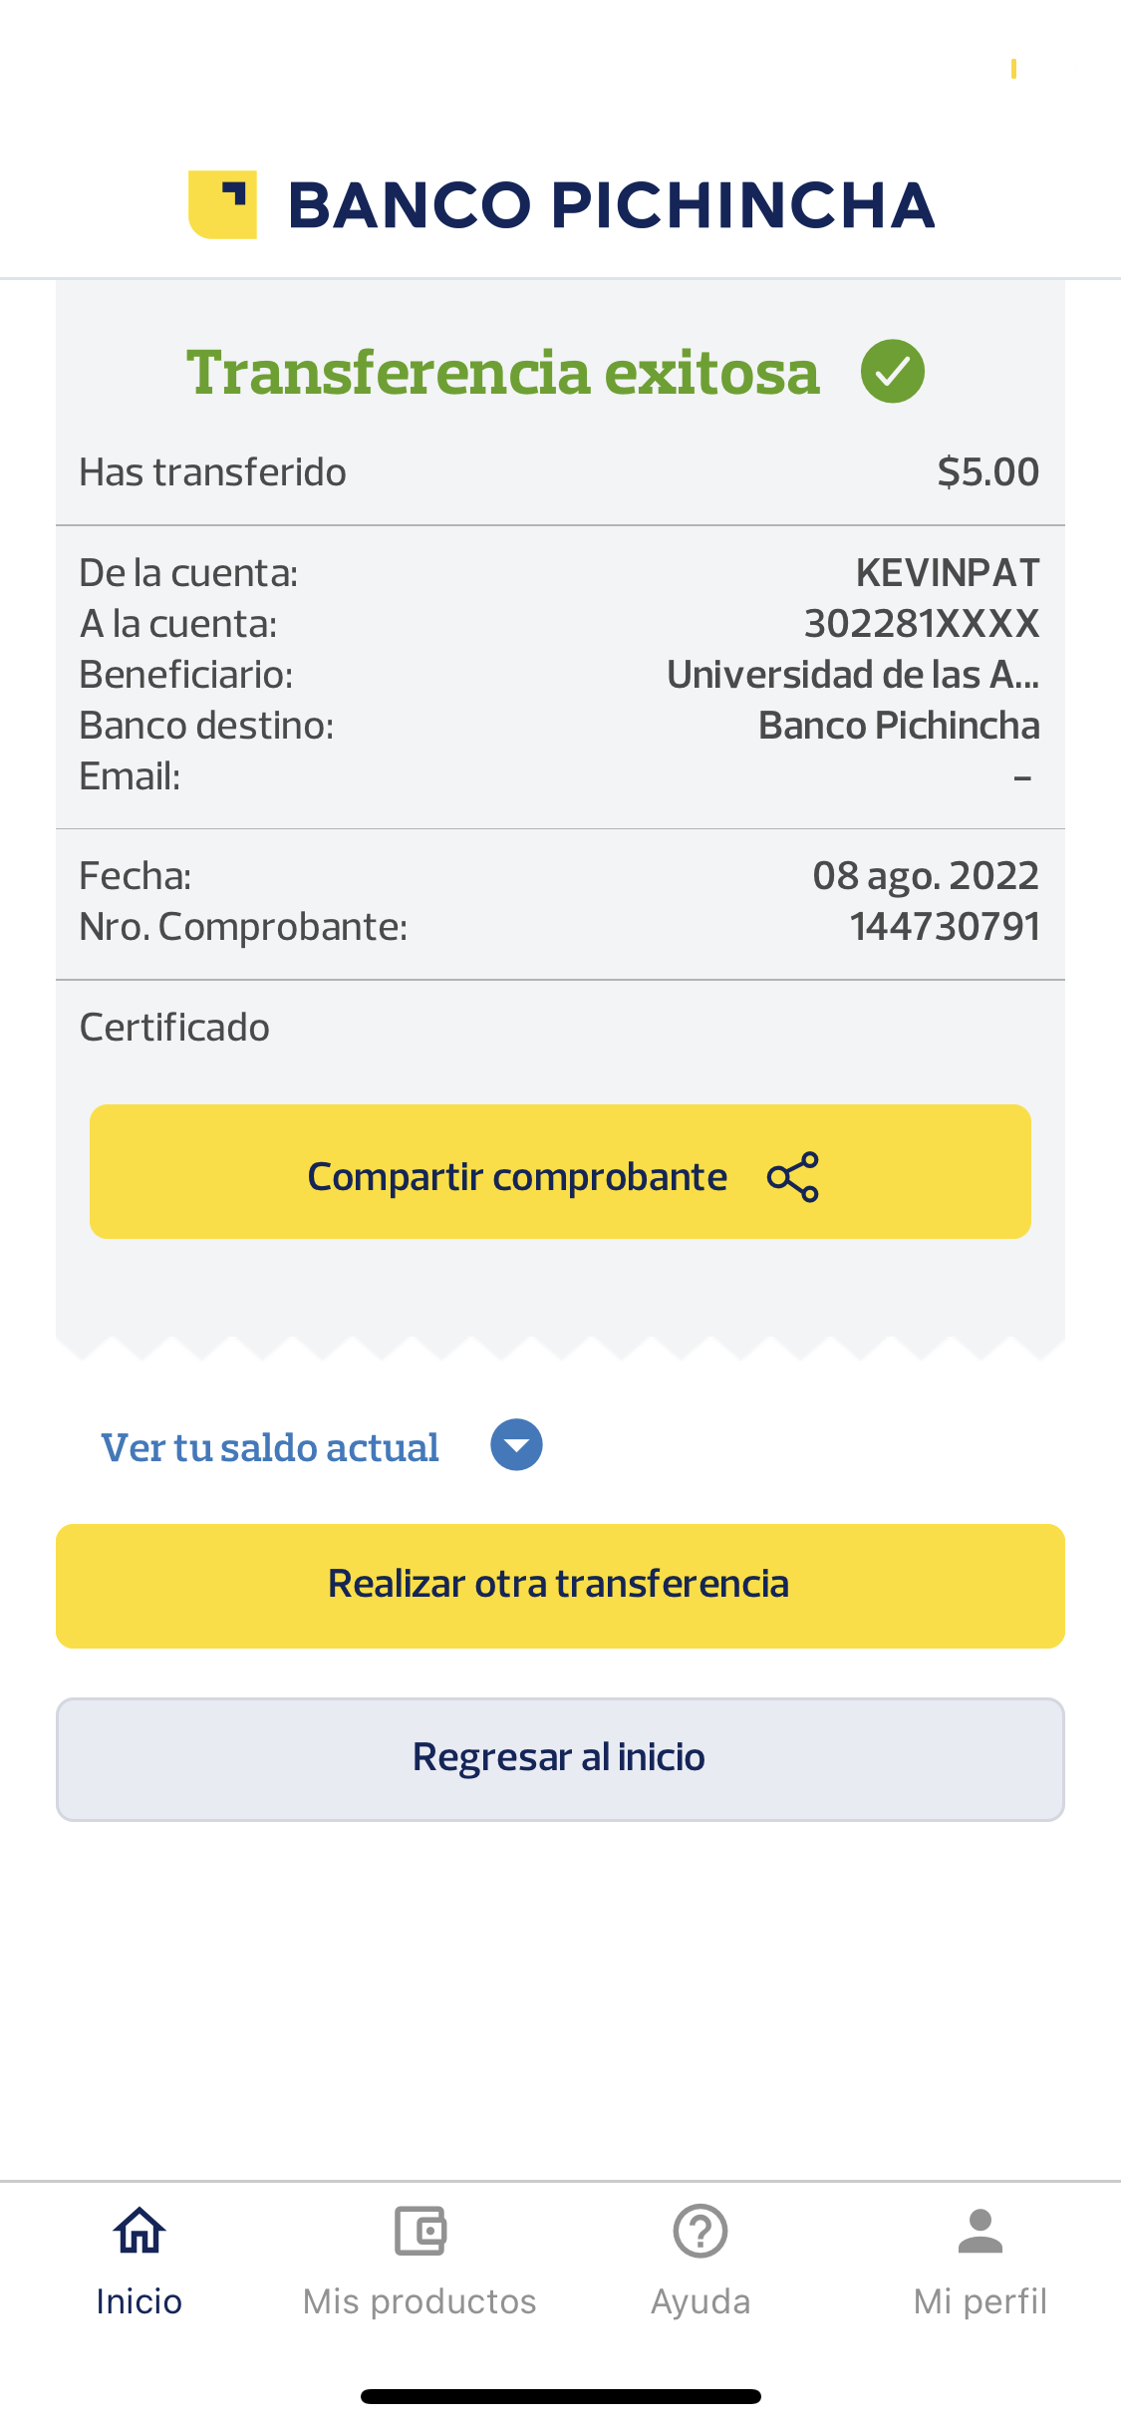The width and height of the screenshot is (1121, 2428).
Task: Tap the Certificado label
Action: click(x=174, y=1028)
